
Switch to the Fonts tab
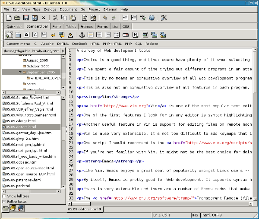57,26
